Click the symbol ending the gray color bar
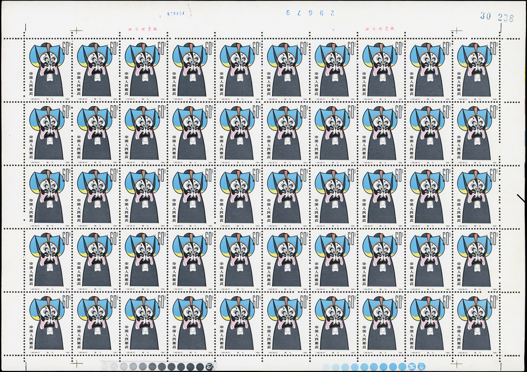 click(x=209, y=367)
